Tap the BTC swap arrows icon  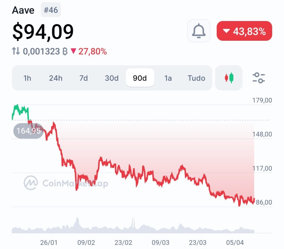click(16, 51)
